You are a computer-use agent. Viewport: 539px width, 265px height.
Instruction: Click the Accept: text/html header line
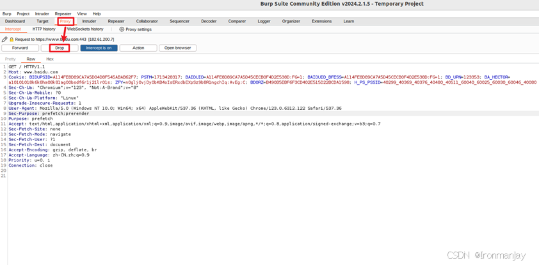pos(195,123)
